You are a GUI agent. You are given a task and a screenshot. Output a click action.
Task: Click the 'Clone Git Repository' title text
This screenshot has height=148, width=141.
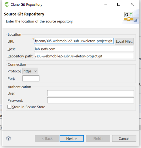tap(26, 5)
